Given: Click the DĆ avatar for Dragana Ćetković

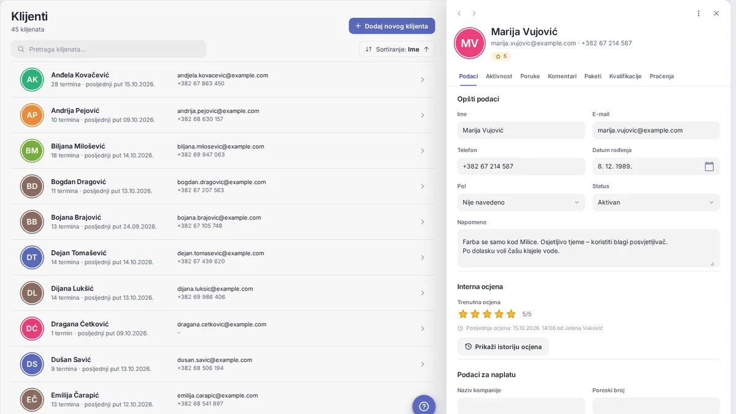Looking at the screenshot, I should (32, 329).
